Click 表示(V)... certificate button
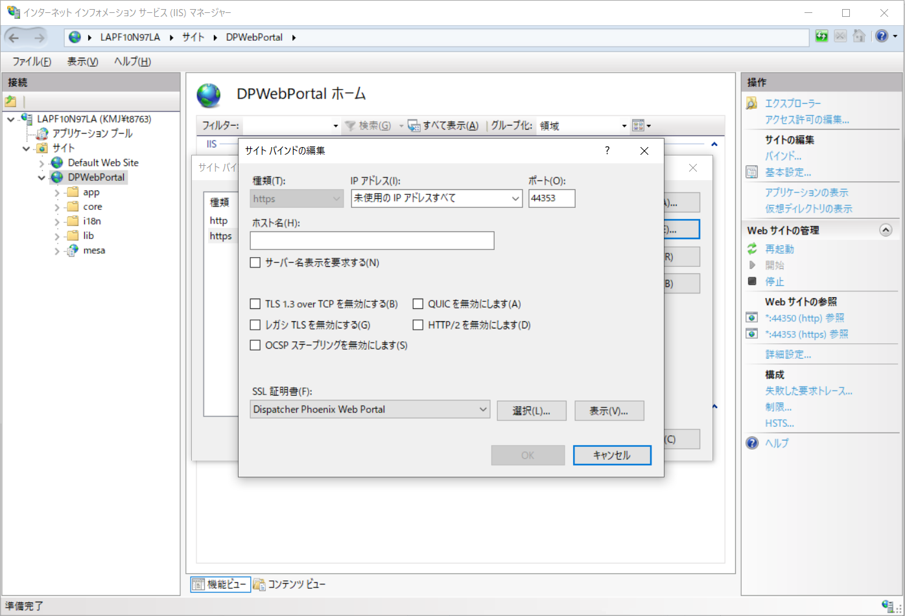This screenshot has height=616, width=905. coord(609,411)
